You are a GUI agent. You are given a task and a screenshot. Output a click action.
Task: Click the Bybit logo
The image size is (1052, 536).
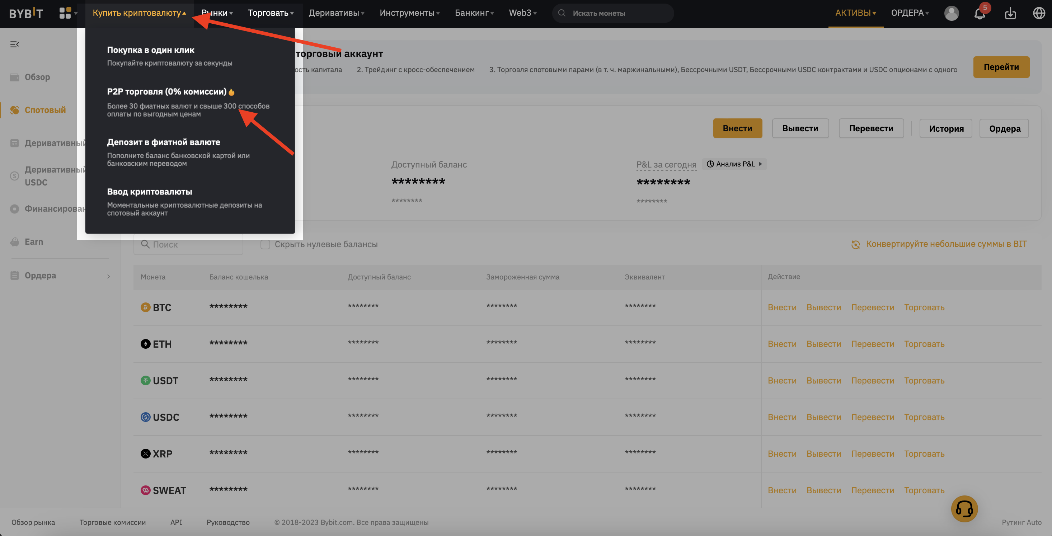(26, 13)
